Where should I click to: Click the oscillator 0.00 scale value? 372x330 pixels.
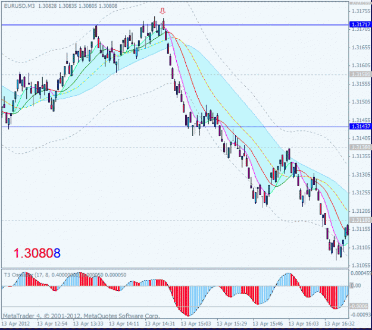point(355,285)
